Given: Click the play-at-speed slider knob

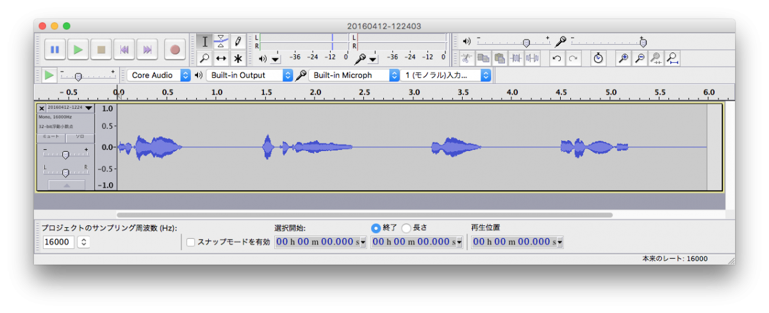Looking at the screenshot, I should coord(78,76).
